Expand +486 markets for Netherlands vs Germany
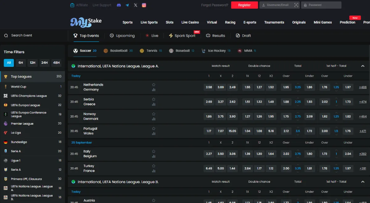370x203 pixels. pos(363,87)
